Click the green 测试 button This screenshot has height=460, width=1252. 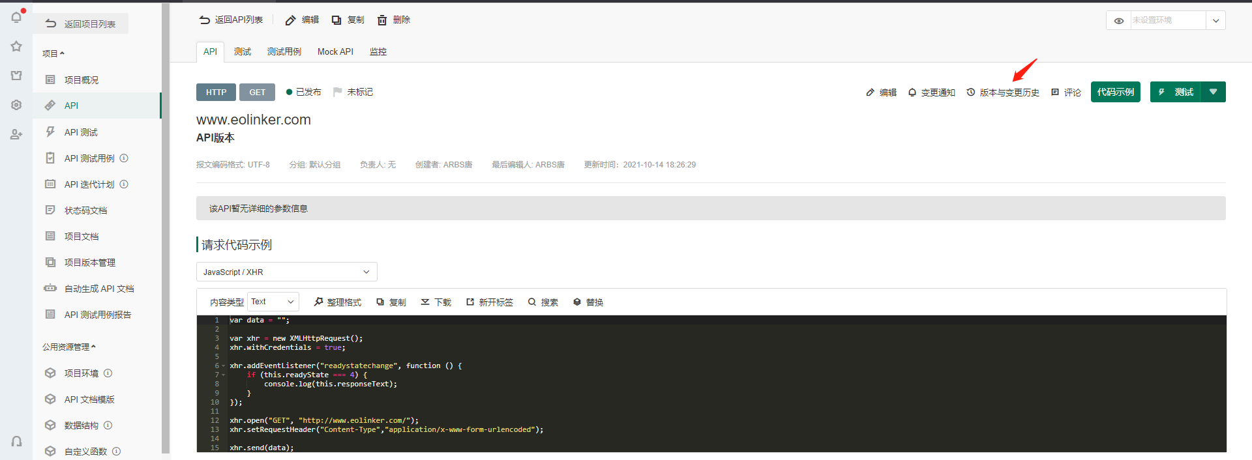(x=1175, y=92)
